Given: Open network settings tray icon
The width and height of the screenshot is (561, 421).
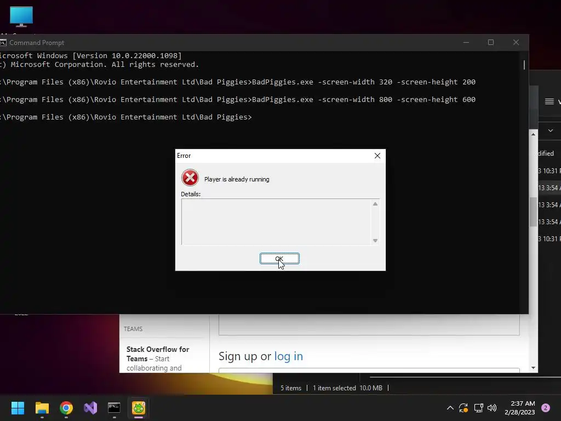Looking at the screenshot, I should (x=478, y=408).
